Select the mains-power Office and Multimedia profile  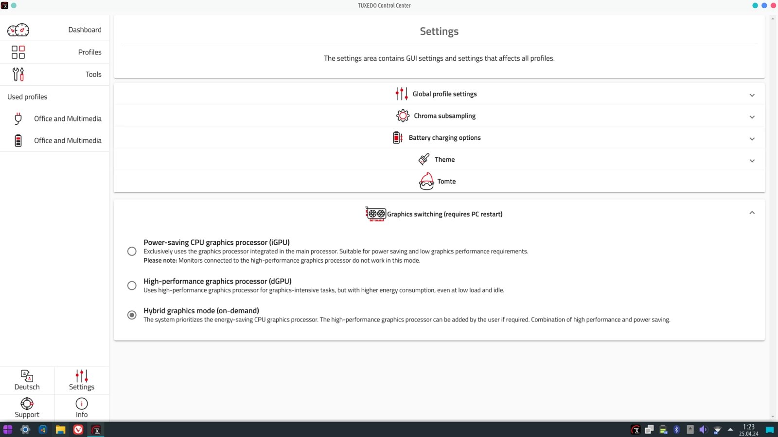54,118
